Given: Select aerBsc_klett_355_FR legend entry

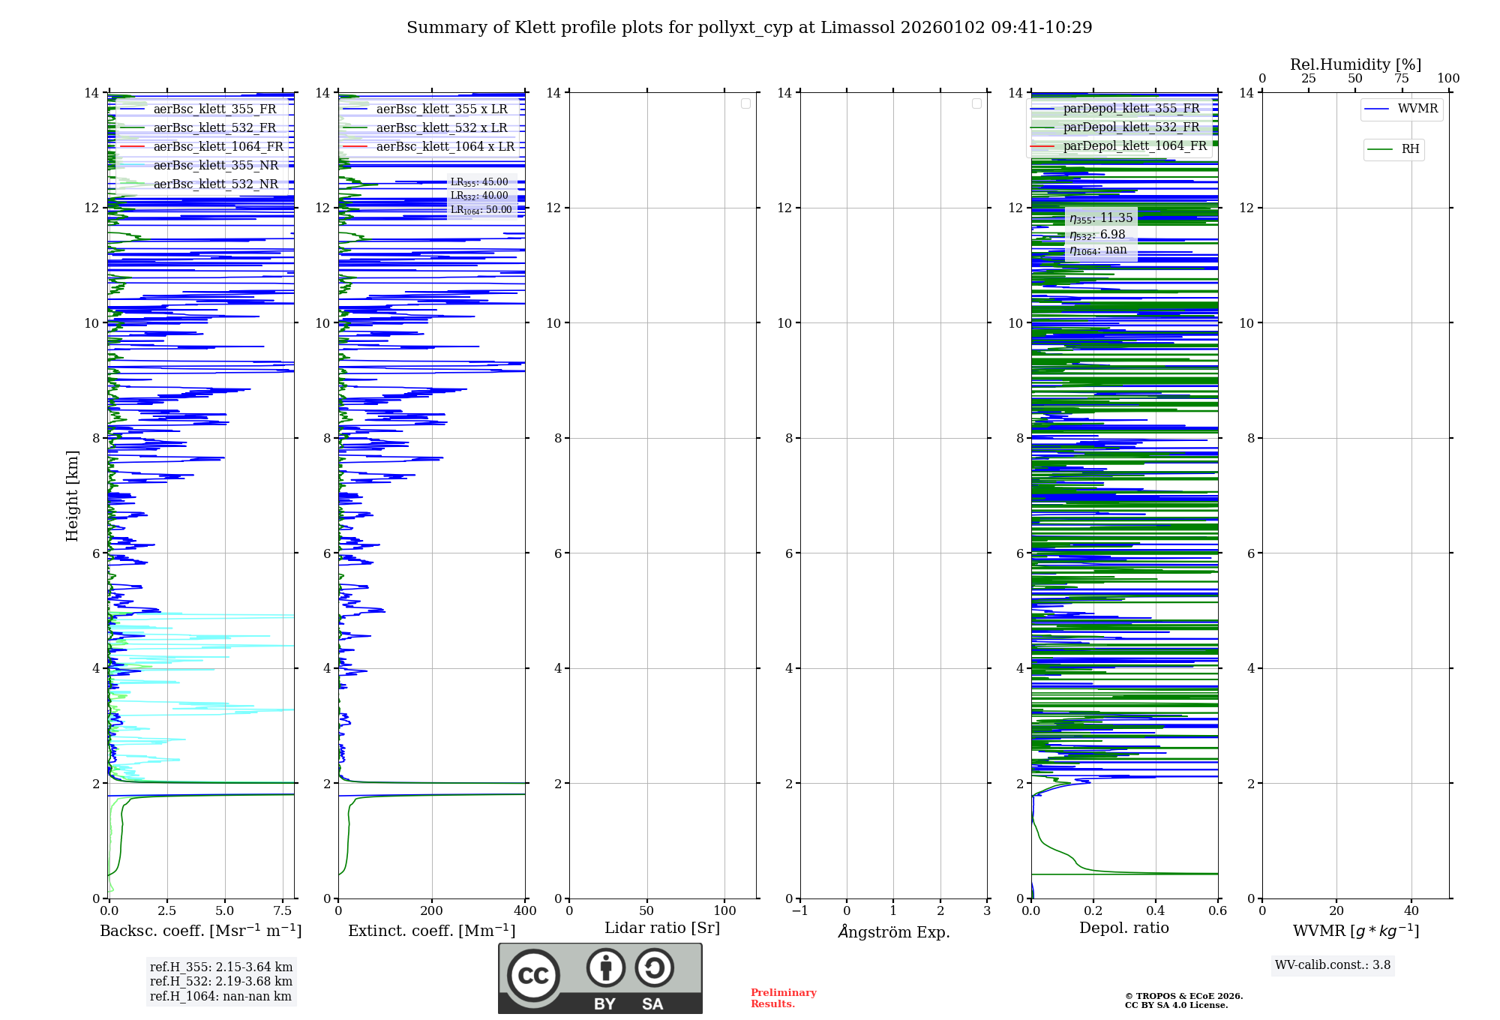Looking at the screenshot, I should click(x=214, y=109).
